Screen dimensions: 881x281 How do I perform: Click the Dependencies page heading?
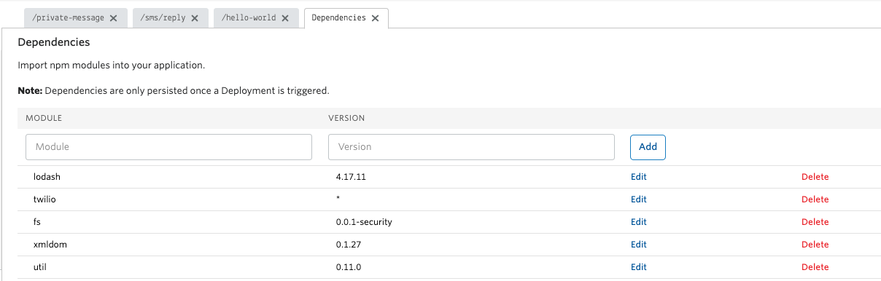click(x=54, y=42)
